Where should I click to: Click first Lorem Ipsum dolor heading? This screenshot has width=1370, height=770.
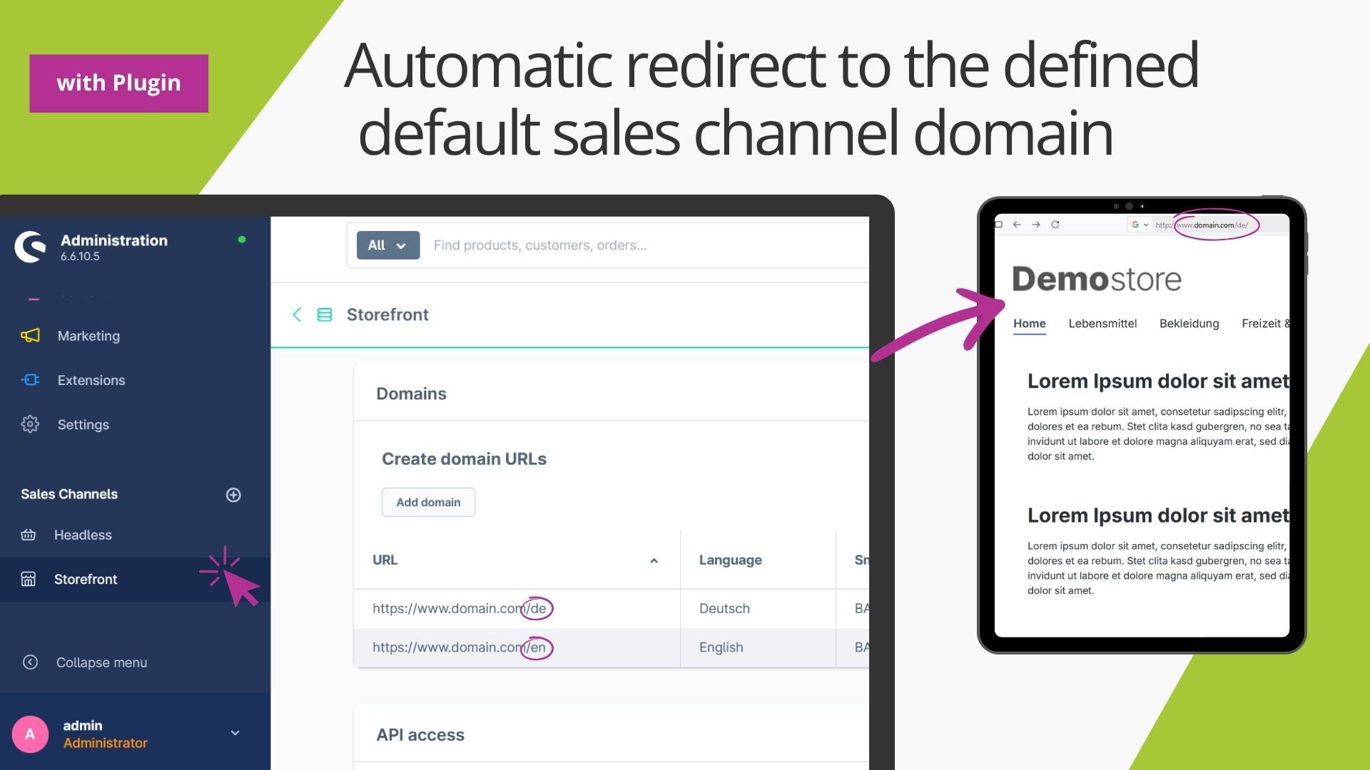(x=1157, y=381)
